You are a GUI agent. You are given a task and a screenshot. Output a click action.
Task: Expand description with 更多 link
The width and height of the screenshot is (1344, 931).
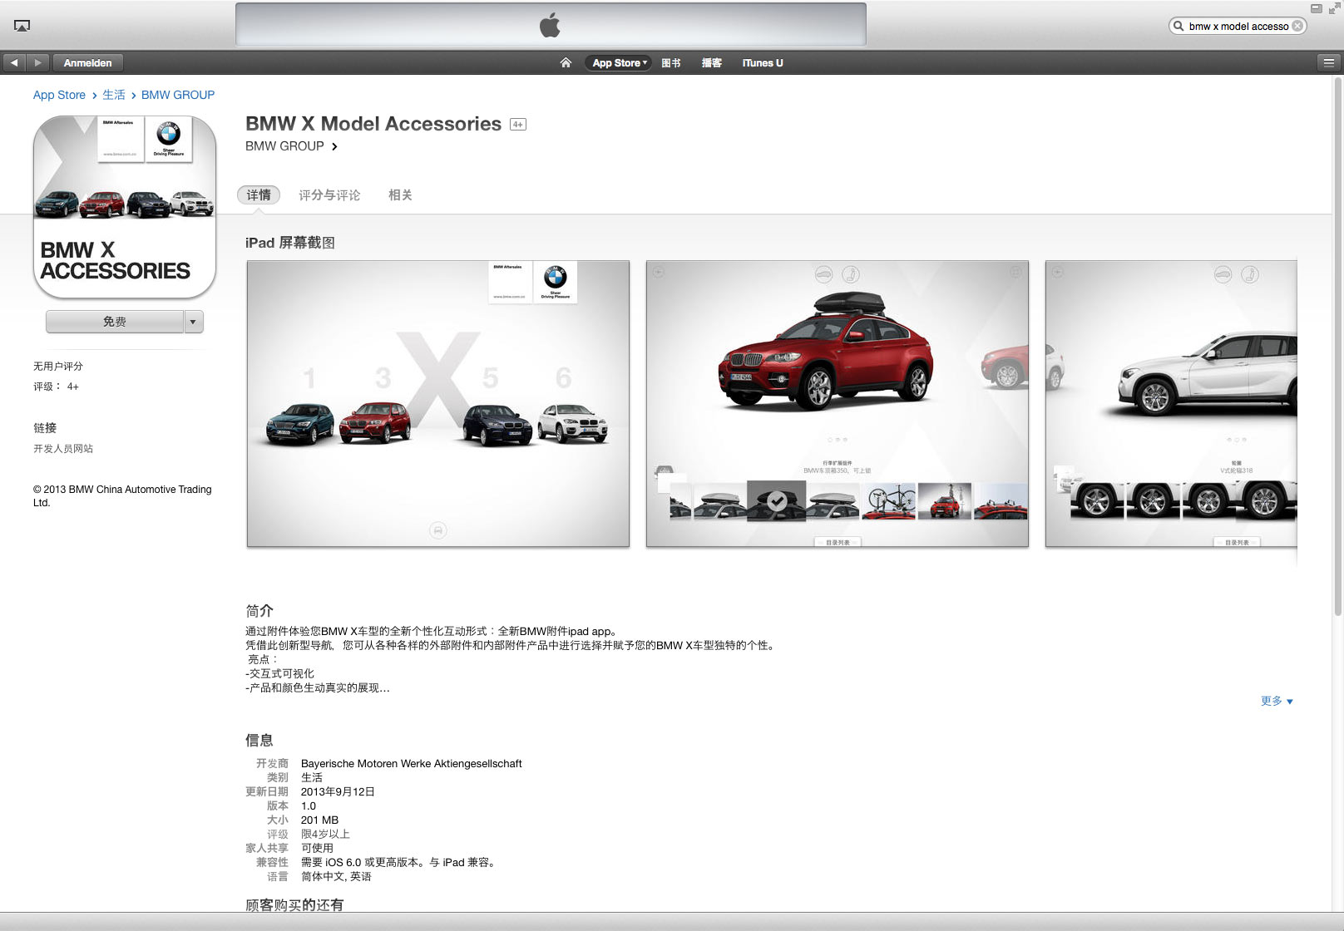coord(1276,701)
